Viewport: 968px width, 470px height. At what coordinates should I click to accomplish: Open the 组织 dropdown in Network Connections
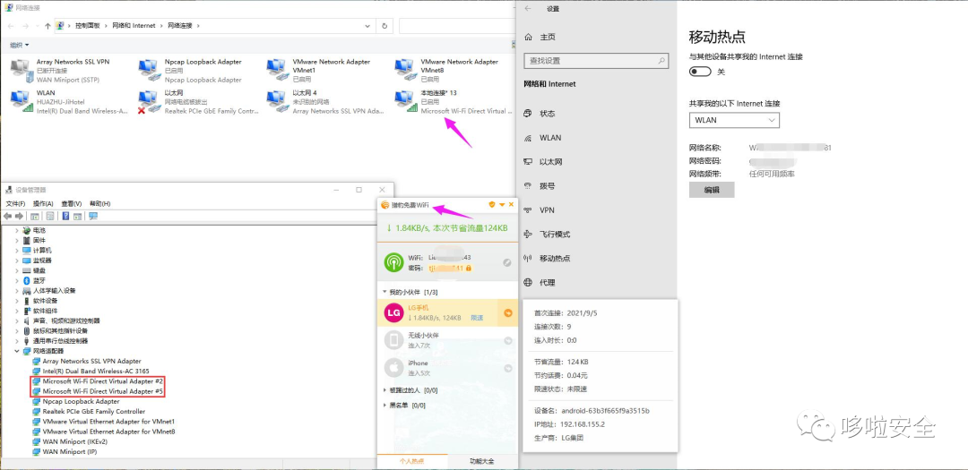[x=19, y=45]
